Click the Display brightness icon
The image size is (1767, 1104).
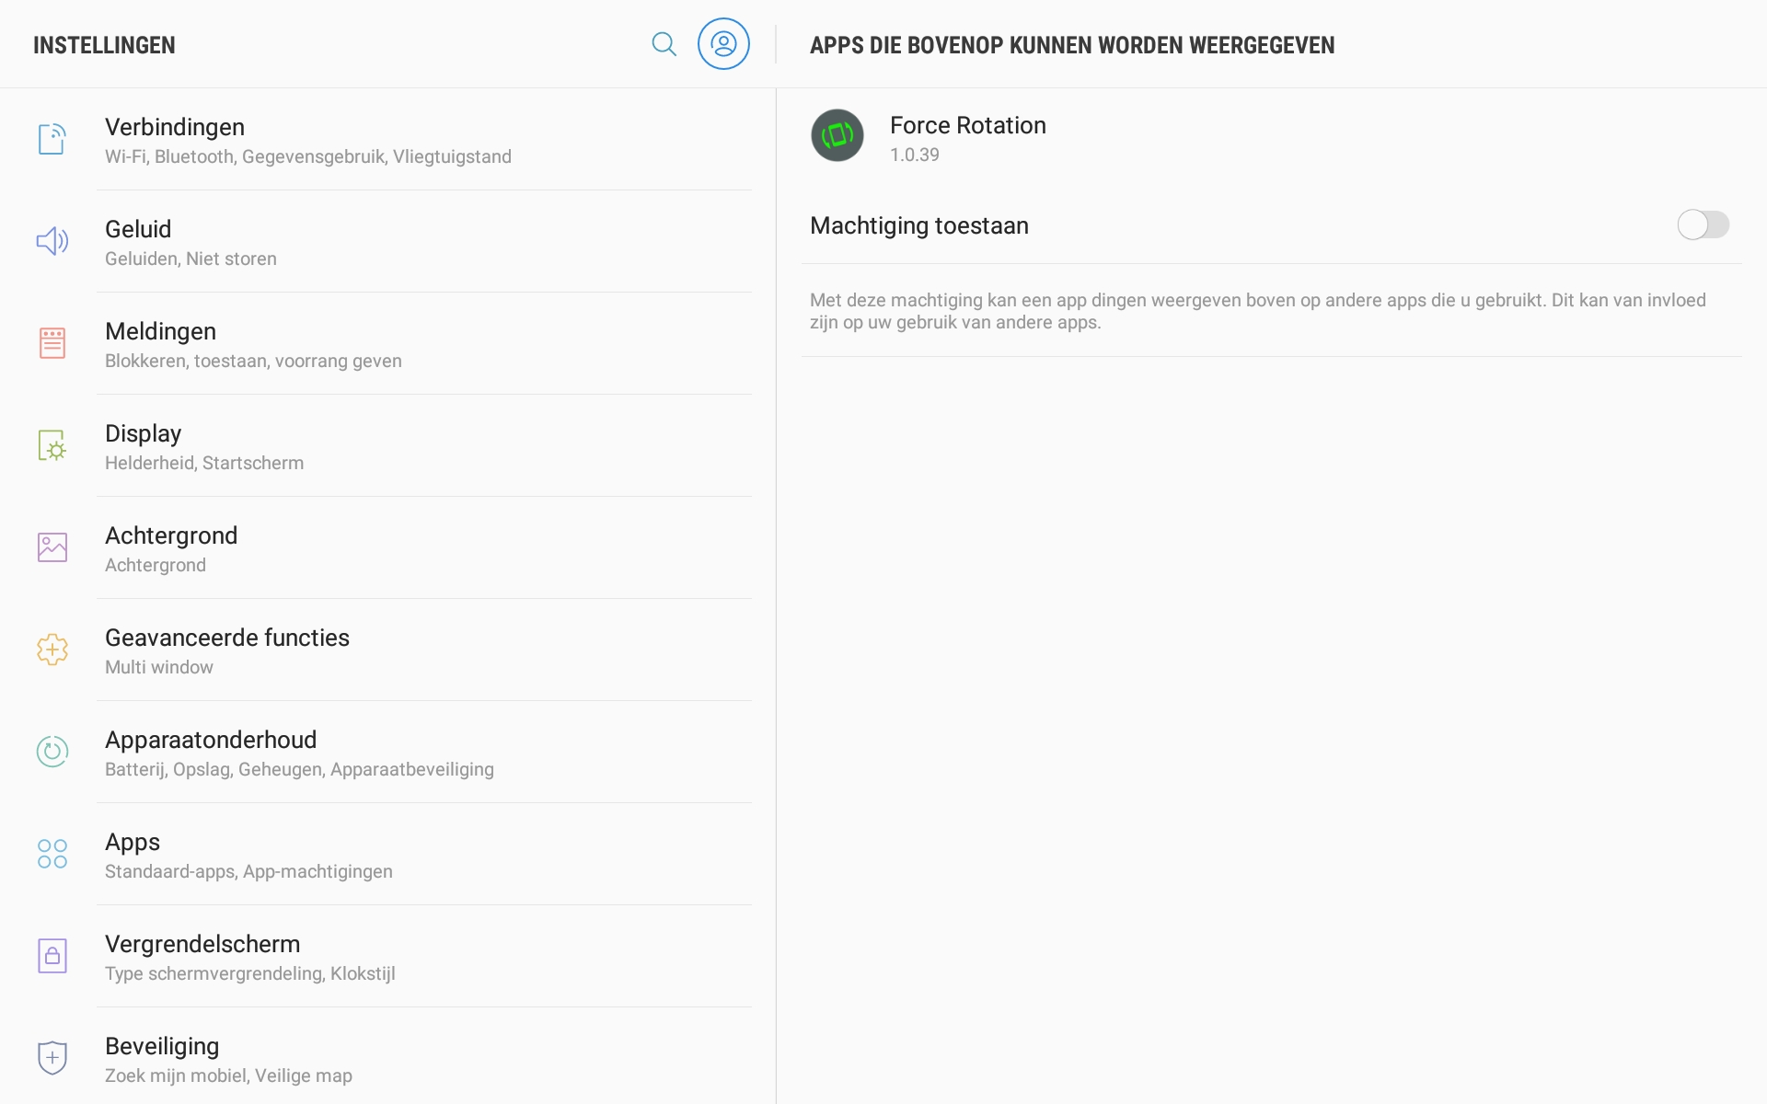point(52,445)
